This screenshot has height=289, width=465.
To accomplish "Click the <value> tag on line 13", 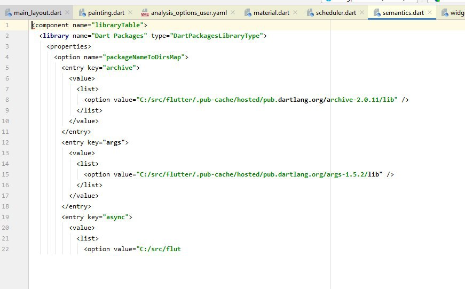I will (x=82, y=153).
